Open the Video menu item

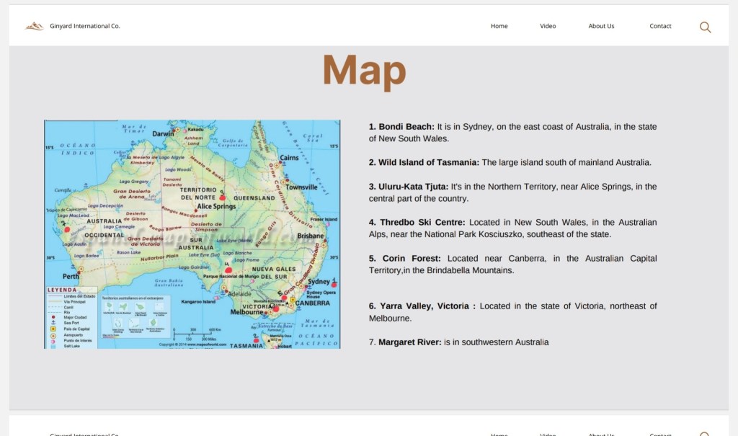(x=548, y=26)
